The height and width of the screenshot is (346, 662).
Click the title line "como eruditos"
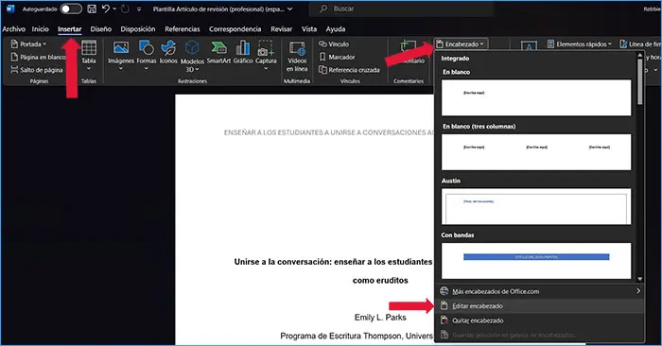click(380, 281)
